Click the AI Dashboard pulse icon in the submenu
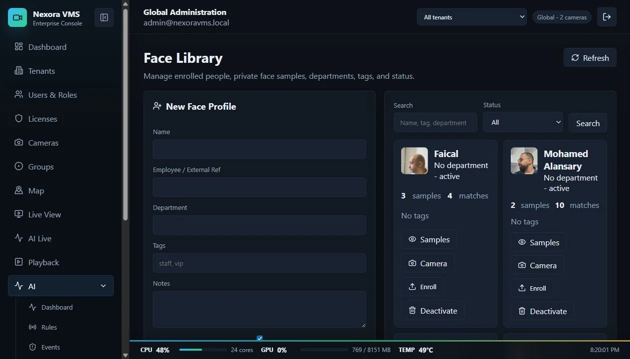The image size is (630, 359). point(33,307)
